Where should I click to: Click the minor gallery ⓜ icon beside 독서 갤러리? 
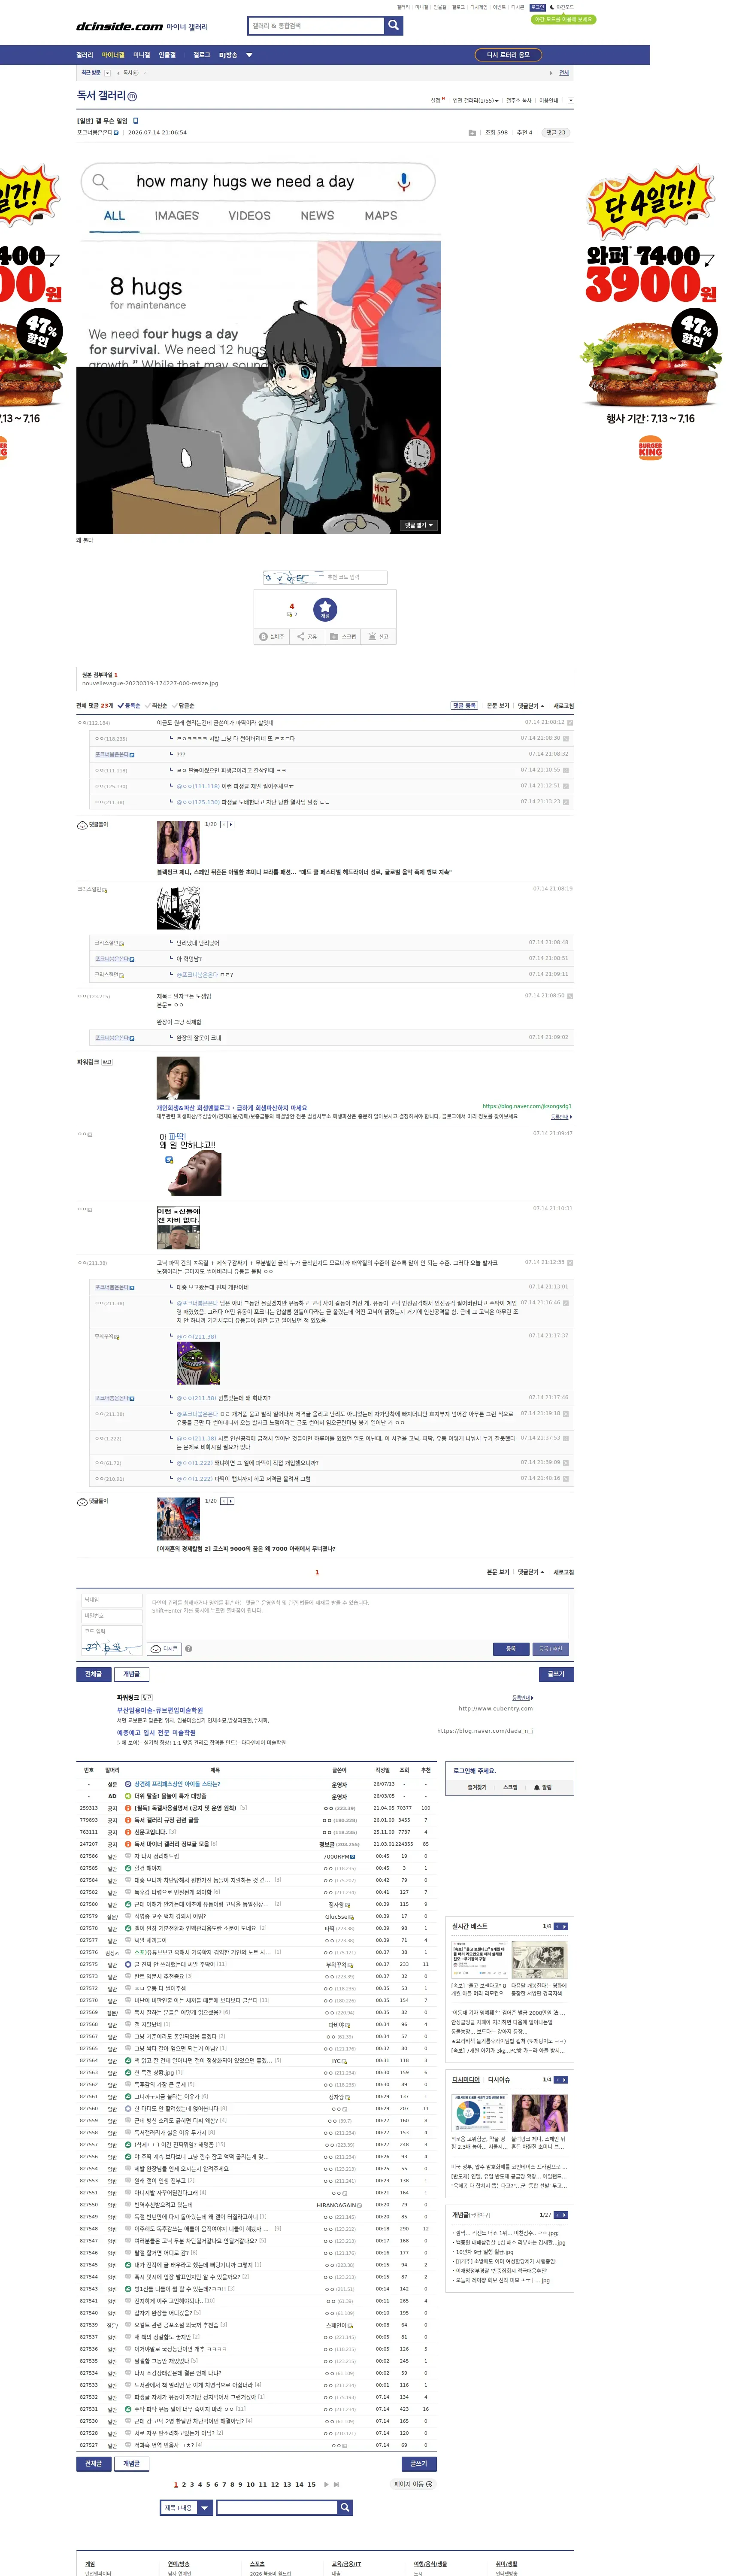pos(132,96)
